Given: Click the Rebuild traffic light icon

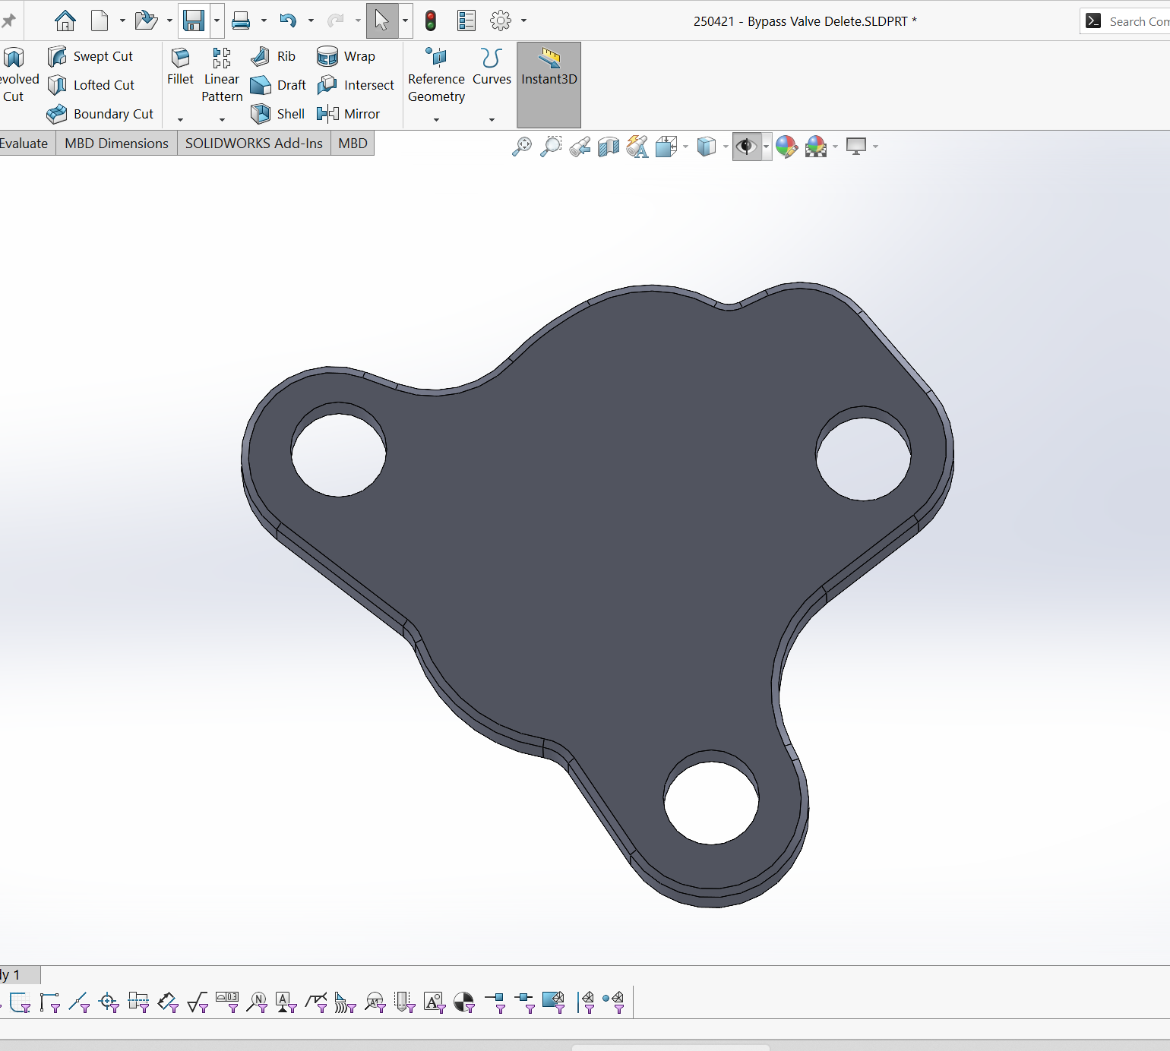Looking at the screenshot, I should pos(431,21).
